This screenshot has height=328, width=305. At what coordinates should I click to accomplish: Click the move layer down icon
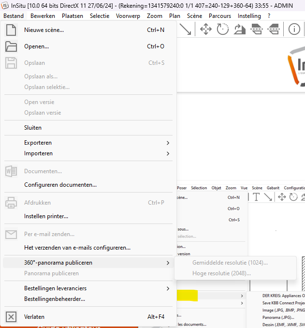tap(257, 29)
